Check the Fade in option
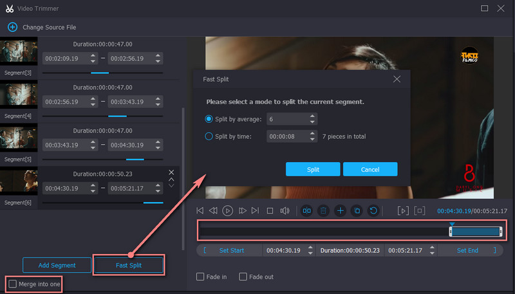This screenshot has width=515, height=294. pyautogui.click(x=201, y=277)
